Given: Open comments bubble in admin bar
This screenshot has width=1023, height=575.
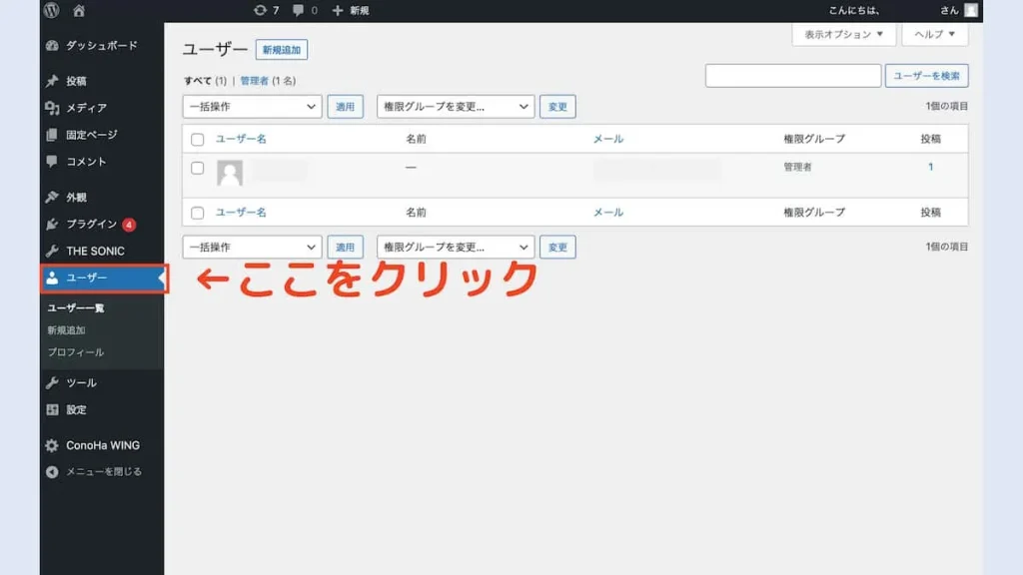Looking at the screenshot, I should (x=305, y=10).
